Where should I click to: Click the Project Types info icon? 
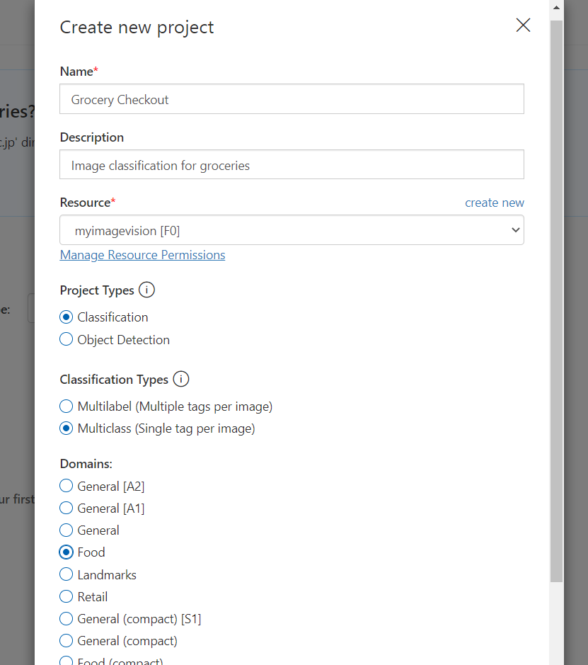click(146, 290)
